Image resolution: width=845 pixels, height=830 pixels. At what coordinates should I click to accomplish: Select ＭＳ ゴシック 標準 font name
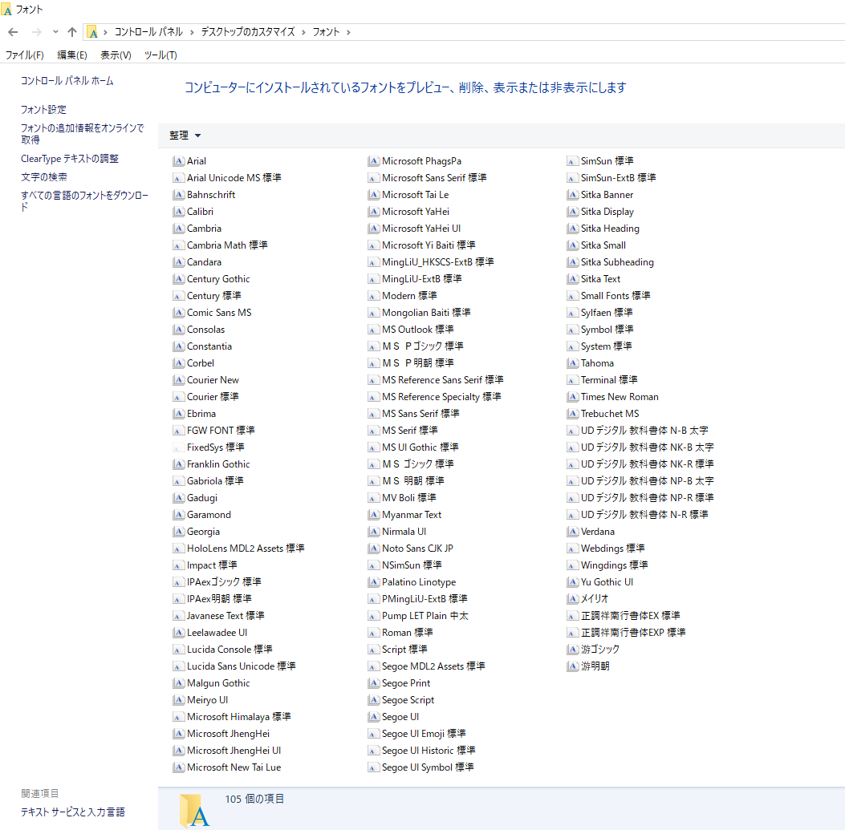(x=417, y=464)
